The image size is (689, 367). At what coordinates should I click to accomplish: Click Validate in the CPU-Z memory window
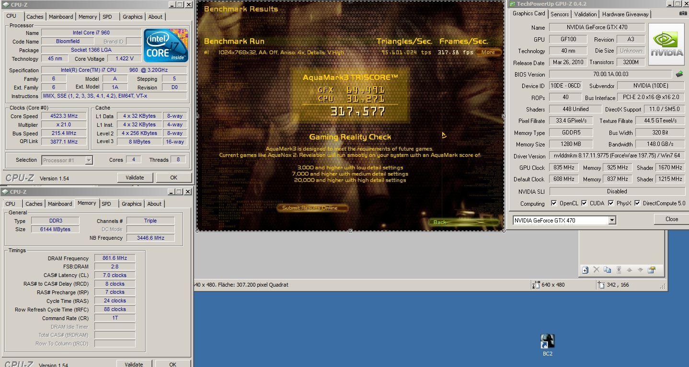pyautogui.click(x=134, y=364)
